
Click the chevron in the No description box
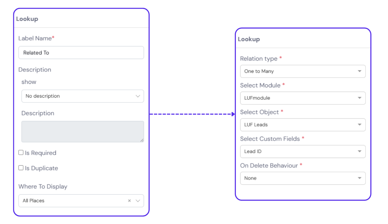coord(138,96)
